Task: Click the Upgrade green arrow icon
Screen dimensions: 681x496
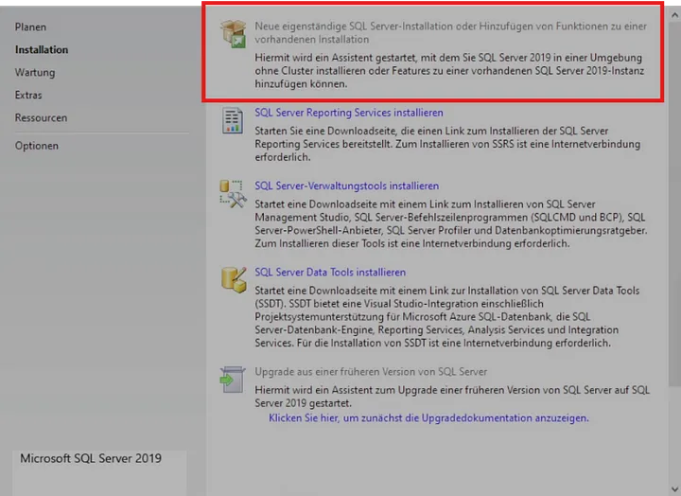Action: coord(233,380)
